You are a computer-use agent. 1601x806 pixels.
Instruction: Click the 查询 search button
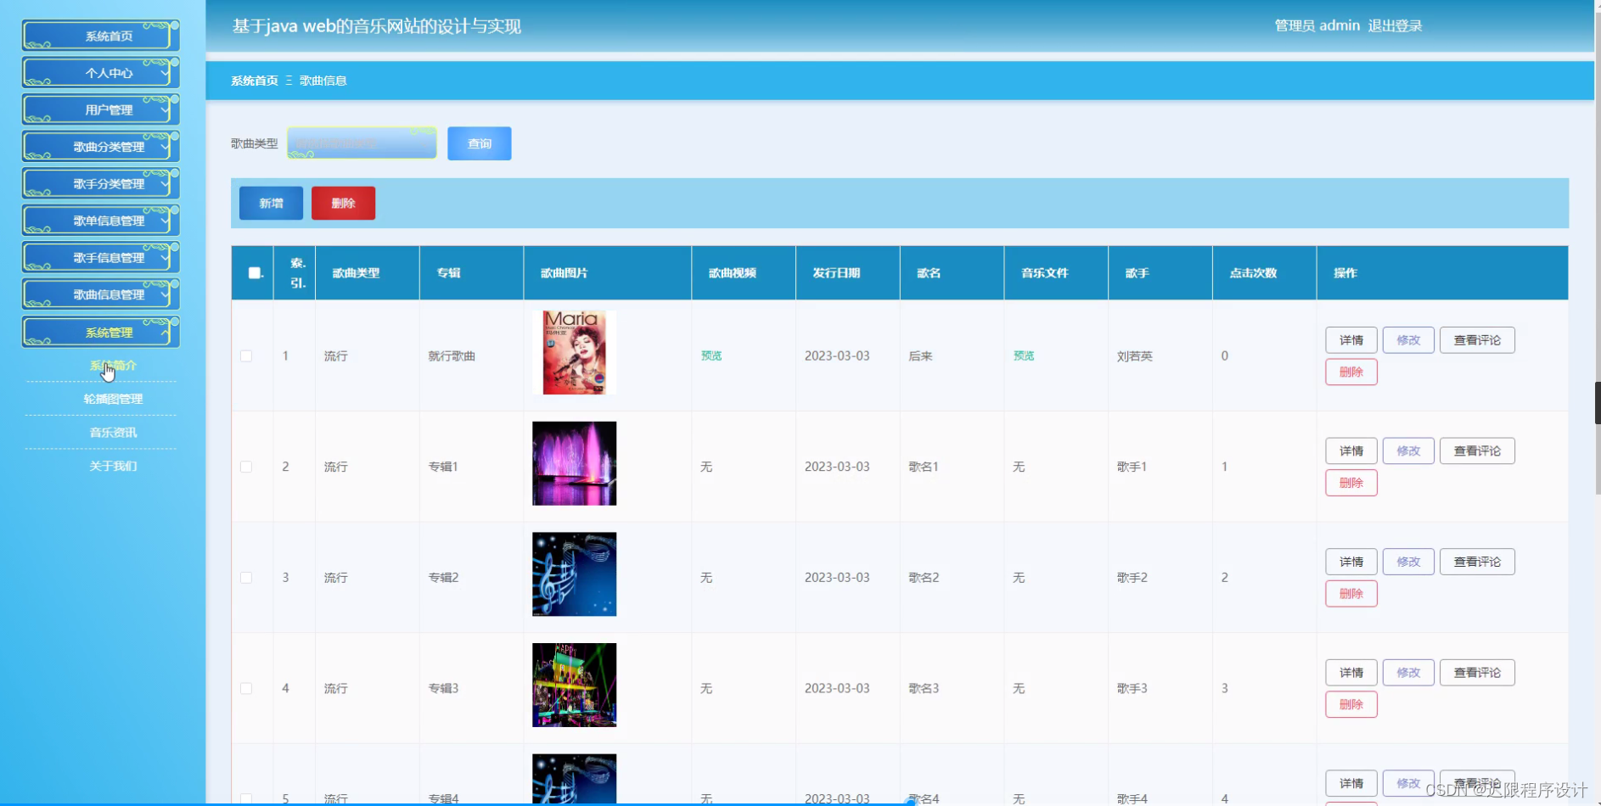point(480,143)
